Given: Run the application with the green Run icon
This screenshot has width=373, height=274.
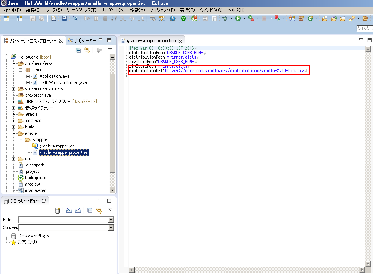Looking at the screenshot, I should (238, 18).
